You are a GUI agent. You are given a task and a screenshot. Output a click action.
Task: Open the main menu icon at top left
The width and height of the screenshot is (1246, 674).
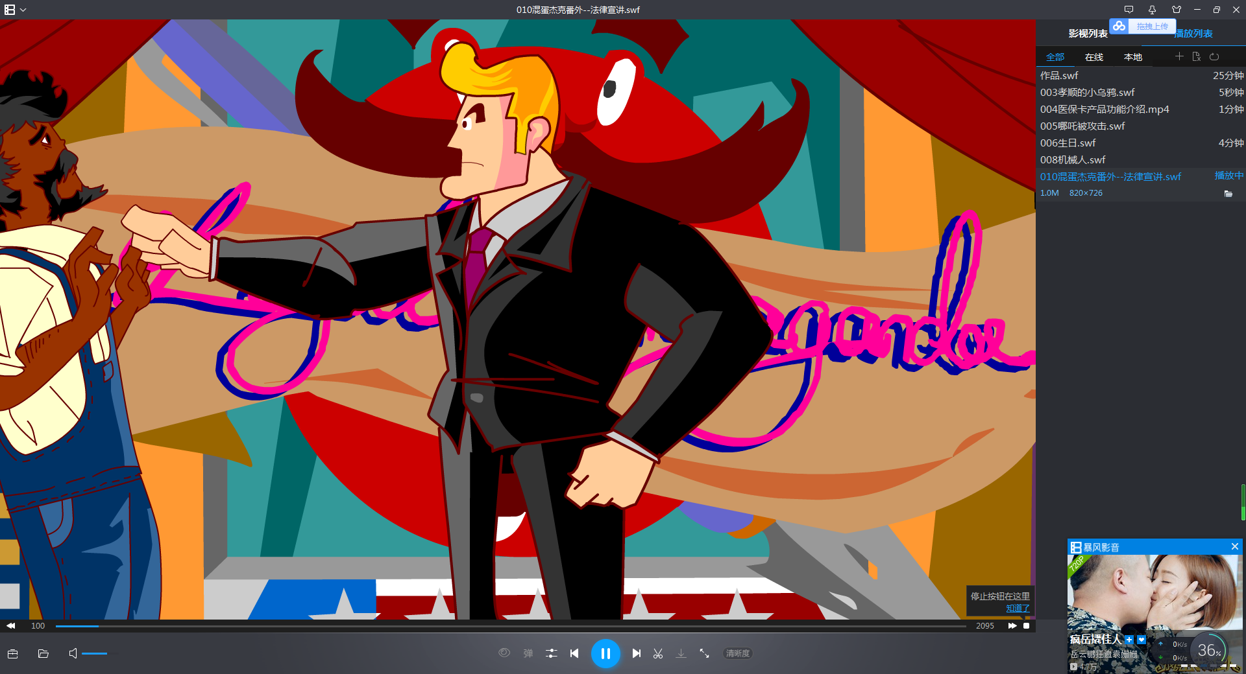[10, 10]
